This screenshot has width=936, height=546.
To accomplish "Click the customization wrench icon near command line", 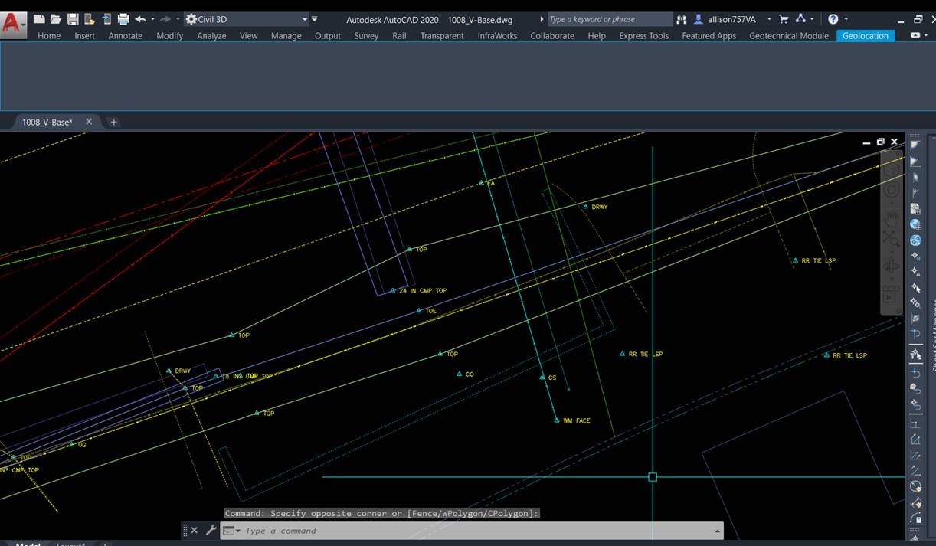I will [x=211, y=530].
